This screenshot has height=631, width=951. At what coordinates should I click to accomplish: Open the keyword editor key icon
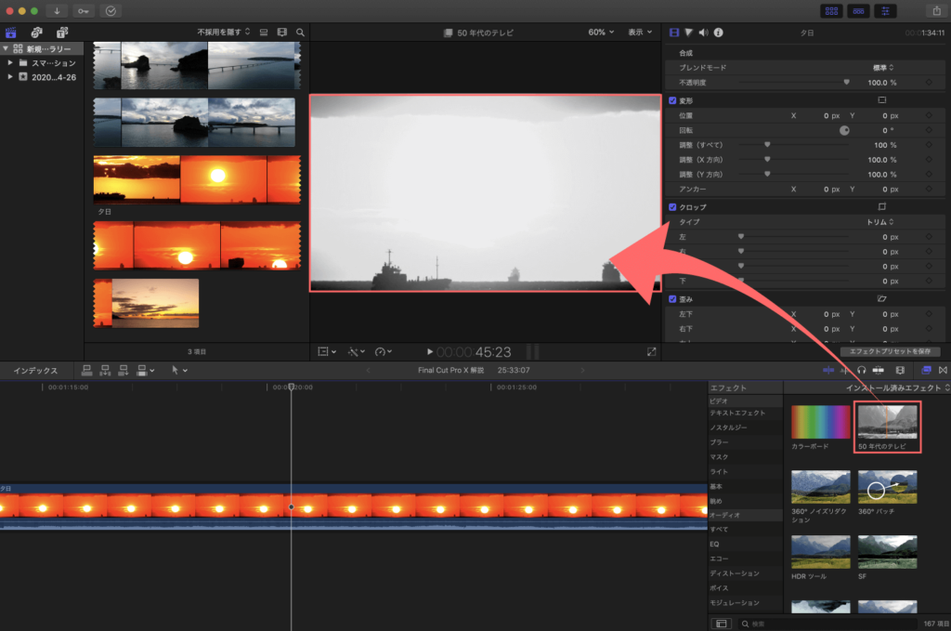(x=83, y=11)
